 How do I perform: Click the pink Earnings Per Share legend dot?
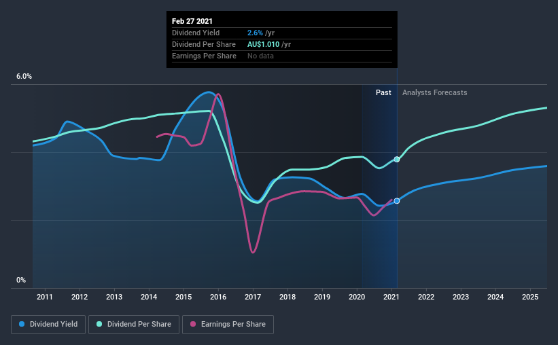tap(193, 324)
